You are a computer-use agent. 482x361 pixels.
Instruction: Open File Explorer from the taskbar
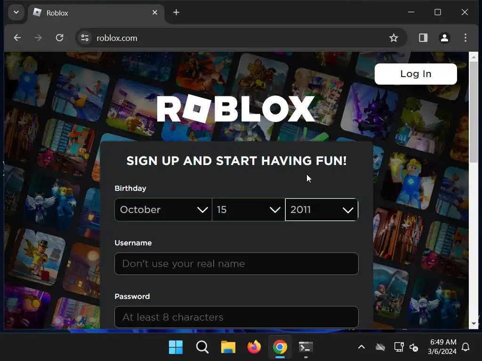click(228, 347)
